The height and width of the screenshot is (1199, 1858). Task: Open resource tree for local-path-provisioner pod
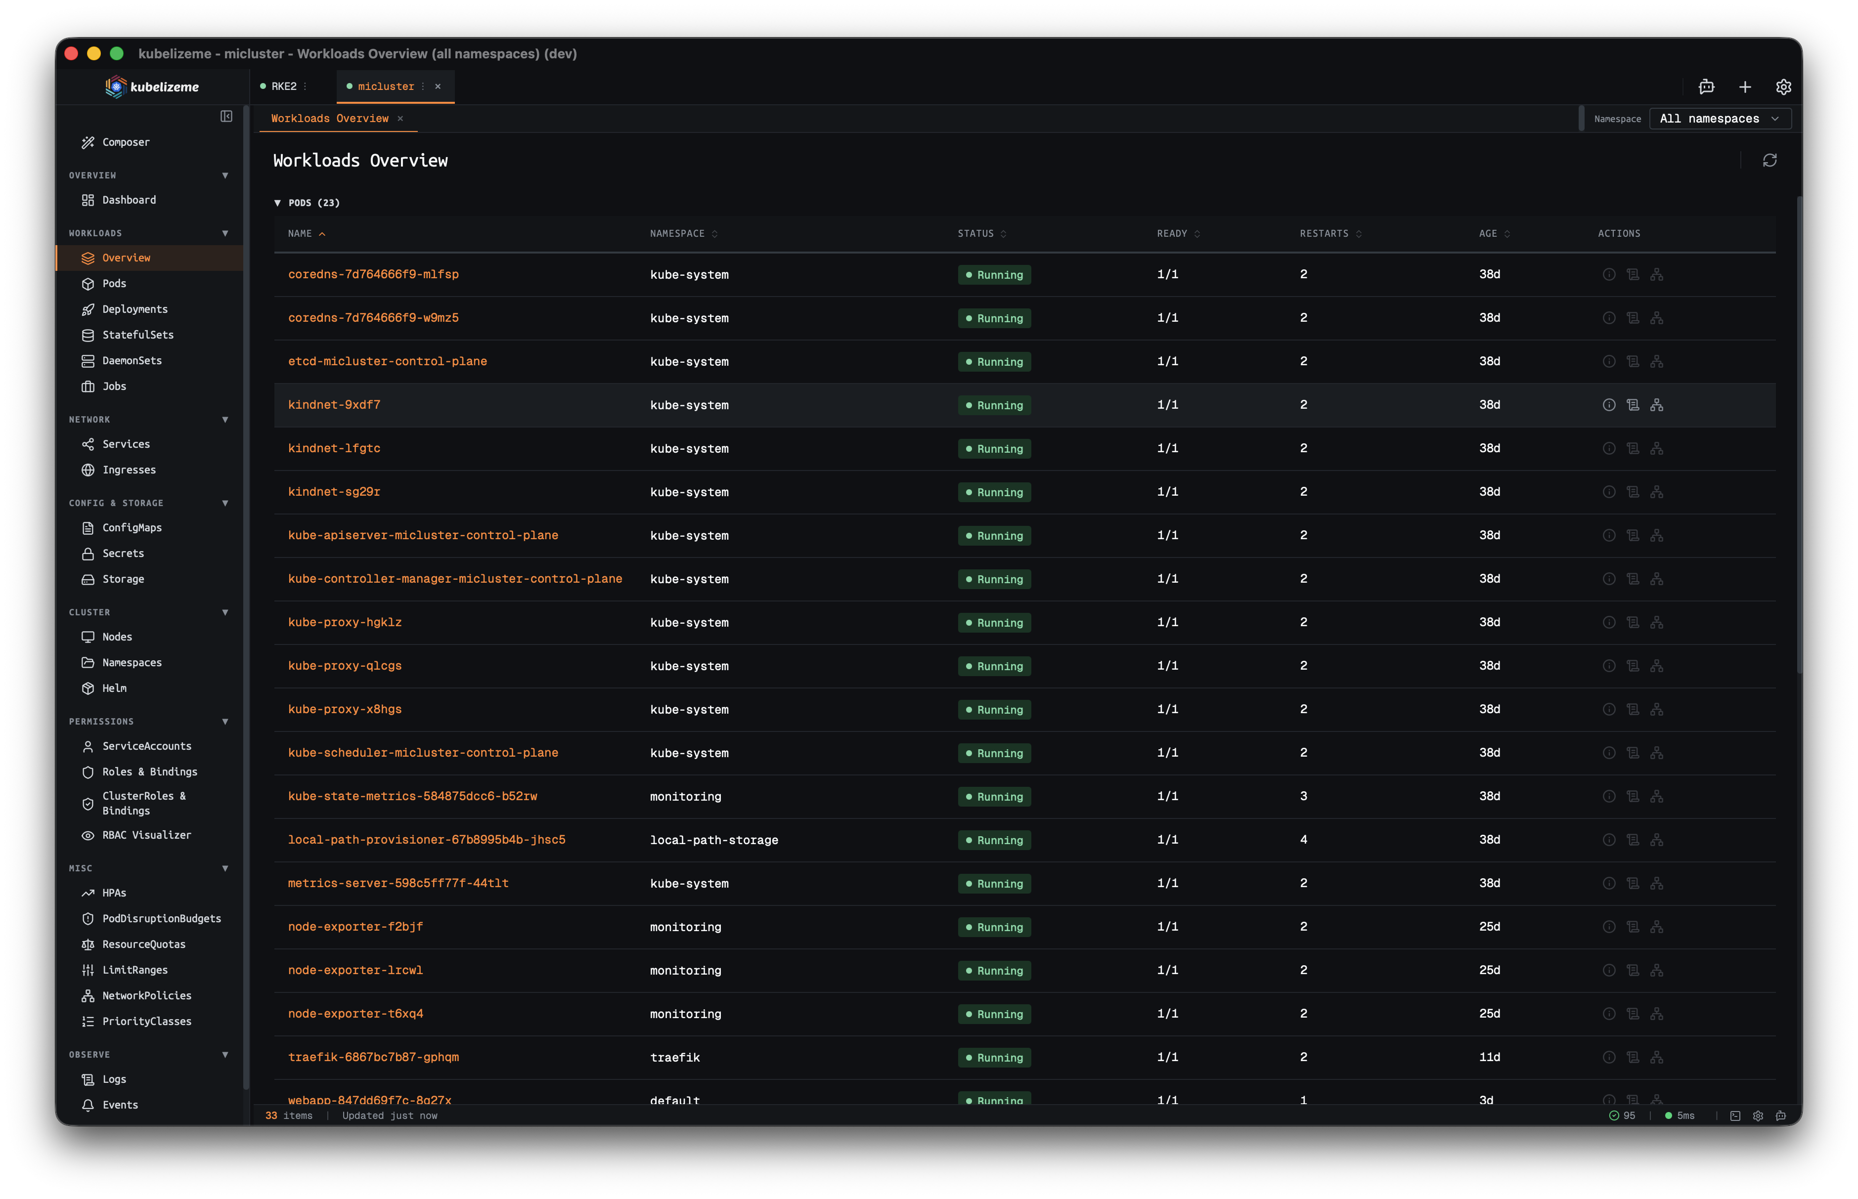[x=1656, y=840]
